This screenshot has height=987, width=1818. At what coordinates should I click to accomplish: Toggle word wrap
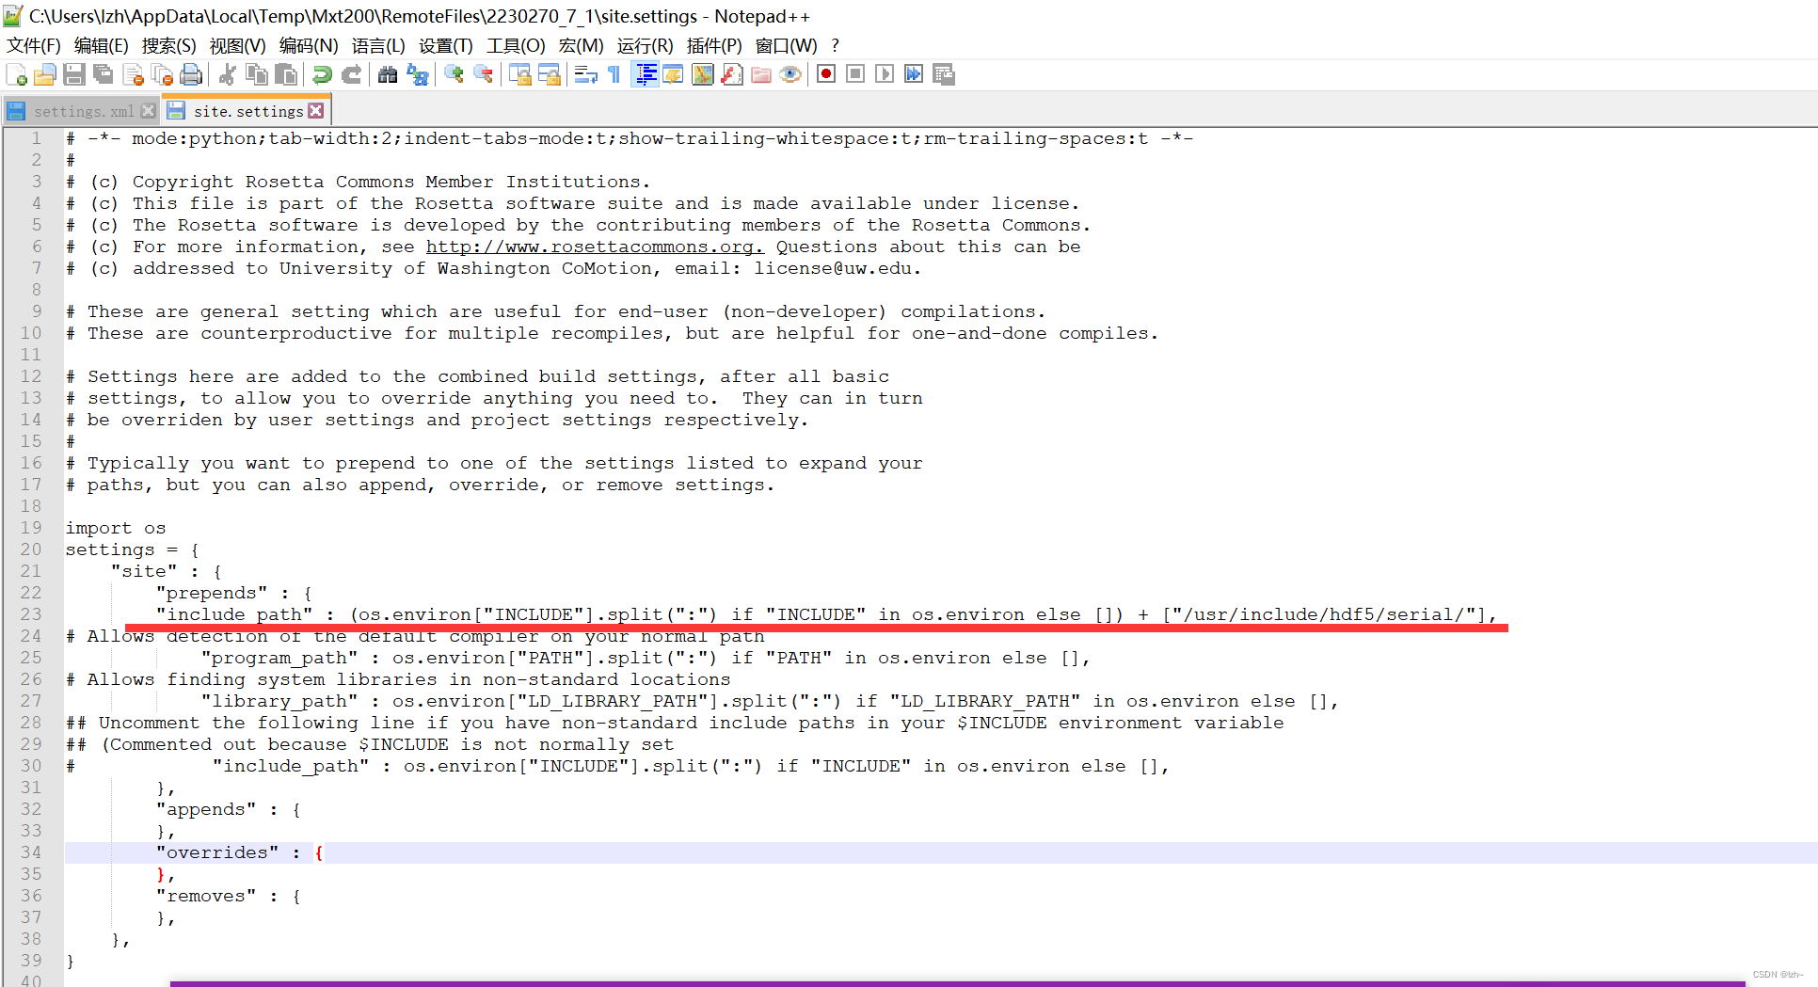583,74
